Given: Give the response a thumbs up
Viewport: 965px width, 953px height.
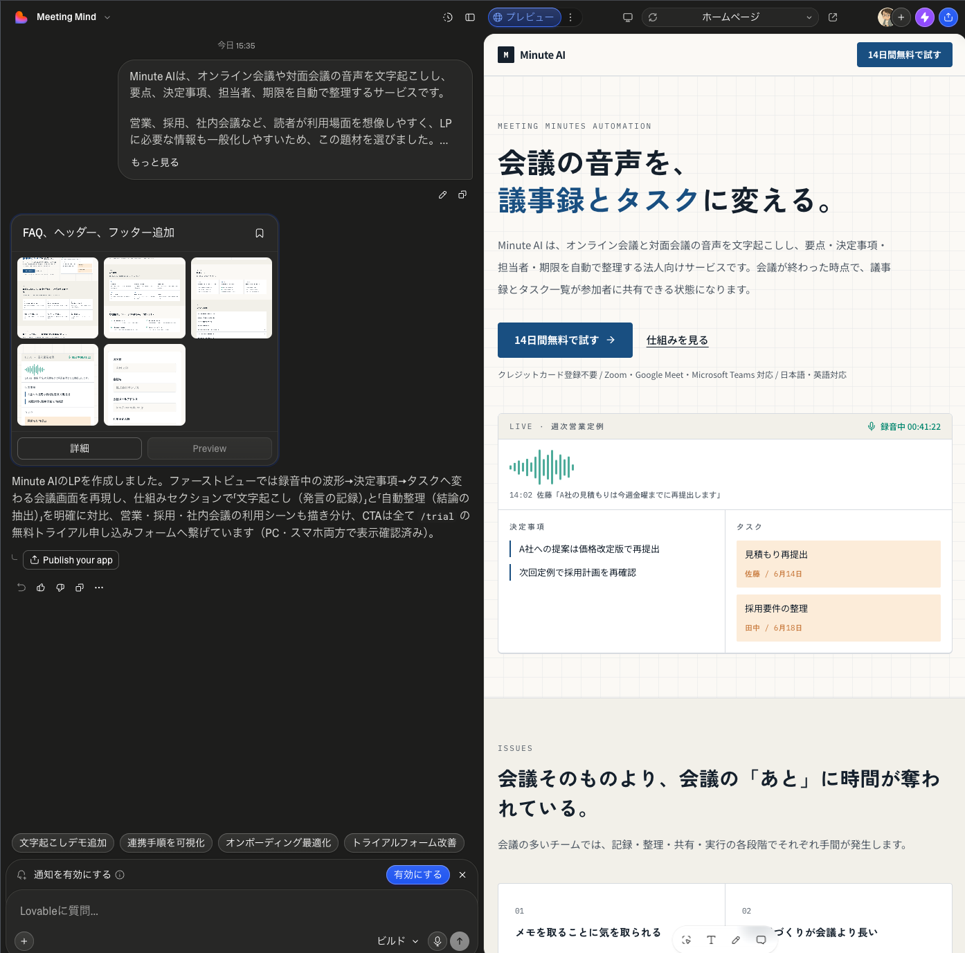Looking at the screenshot, I should [41, 588].
